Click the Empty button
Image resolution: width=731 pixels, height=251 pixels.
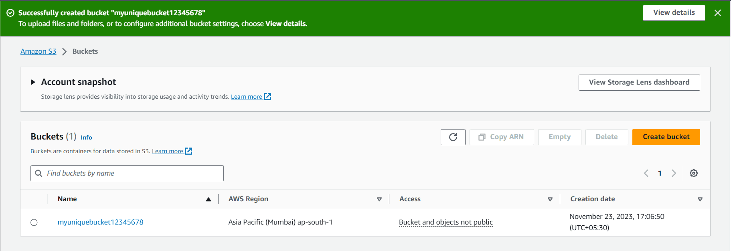click(x=560, y=137)
